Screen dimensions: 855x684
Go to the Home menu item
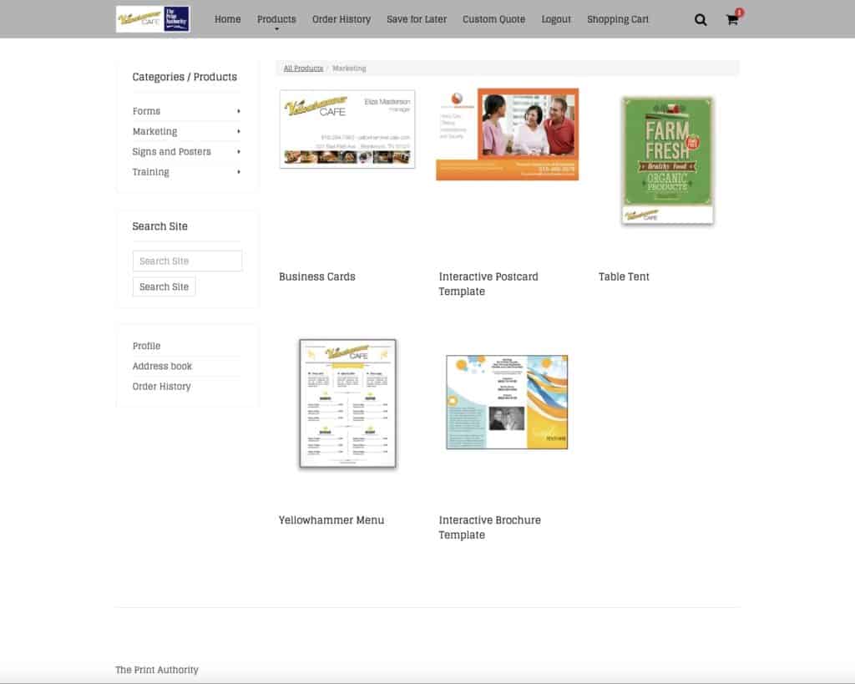pos(227,18)
